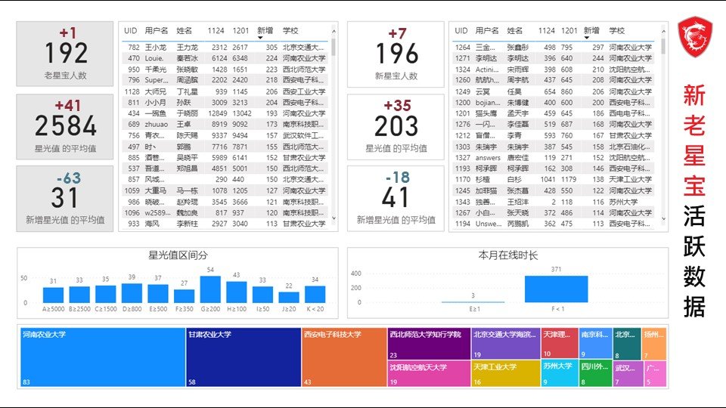The width and height of the screenshot is (726, 408).
Task: Select the 河南农业大学 treemap tile
Action: click(102, 357)
